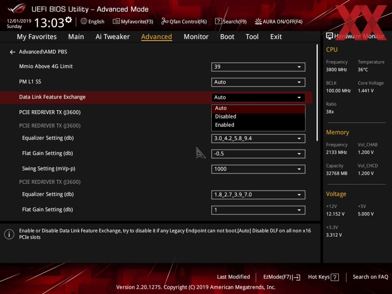Click the Version 2.20.1275 copyright text
The width and height of the screenshot is (392, 294).
coord(196,287)
